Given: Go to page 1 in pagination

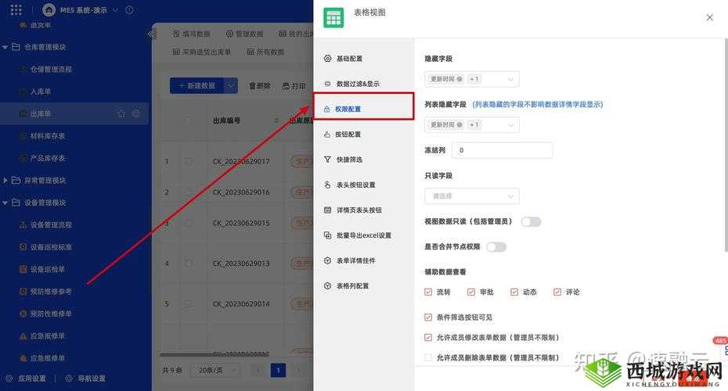Looking at the screenshot, I should coord(278,371).
